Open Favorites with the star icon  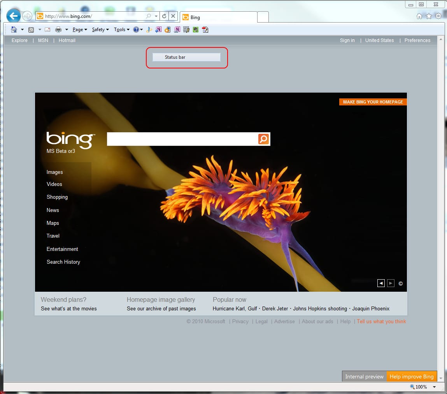(429, 16)
